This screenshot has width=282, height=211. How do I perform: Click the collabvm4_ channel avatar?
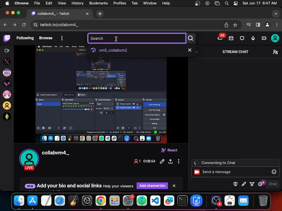click(29, 159)
